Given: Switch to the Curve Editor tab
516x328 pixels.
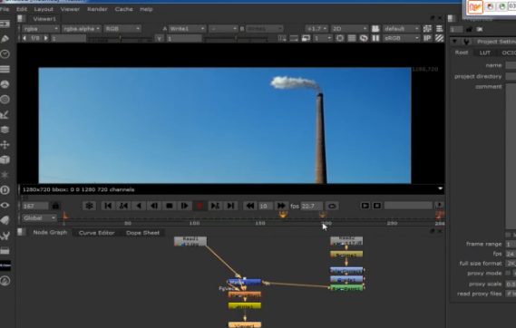Looking at the screenshot, I should [96, 233].
